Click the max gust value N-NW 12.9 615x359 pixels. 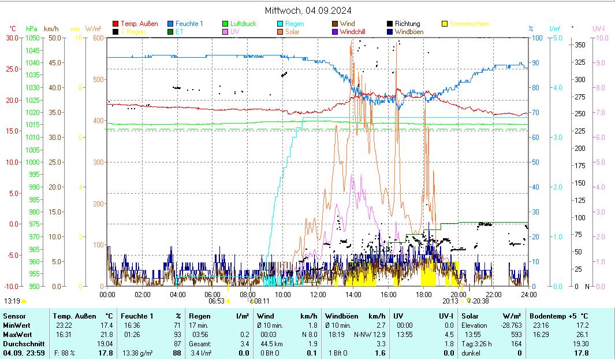pyautogui.click(x=370, y=335)
